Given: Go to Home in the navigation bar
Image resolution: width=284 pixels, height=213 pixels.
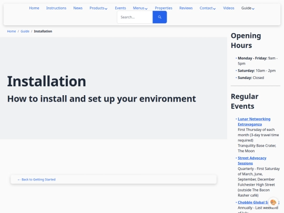Looking at the screenshot, I should point(34,8).
